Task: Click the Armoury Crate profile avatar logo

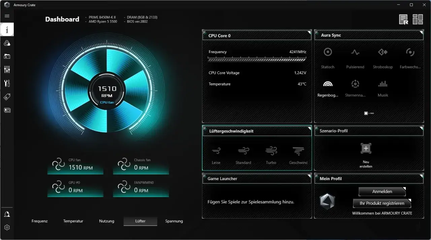Action: (x=327, y=202)
